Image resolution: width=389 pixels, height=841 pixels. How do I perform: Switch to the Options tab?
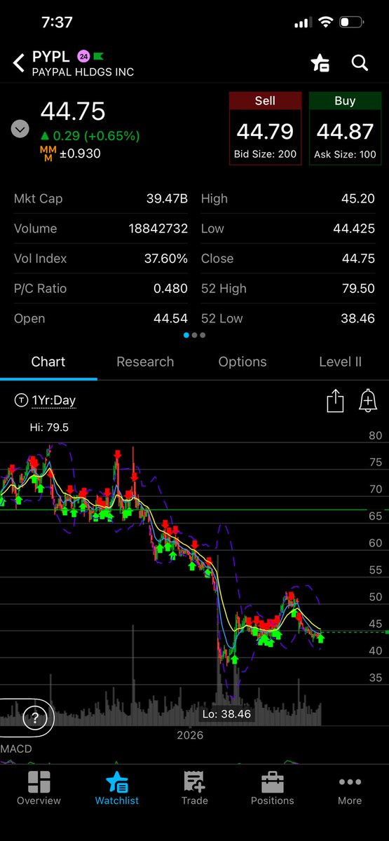tap(243, 362)
